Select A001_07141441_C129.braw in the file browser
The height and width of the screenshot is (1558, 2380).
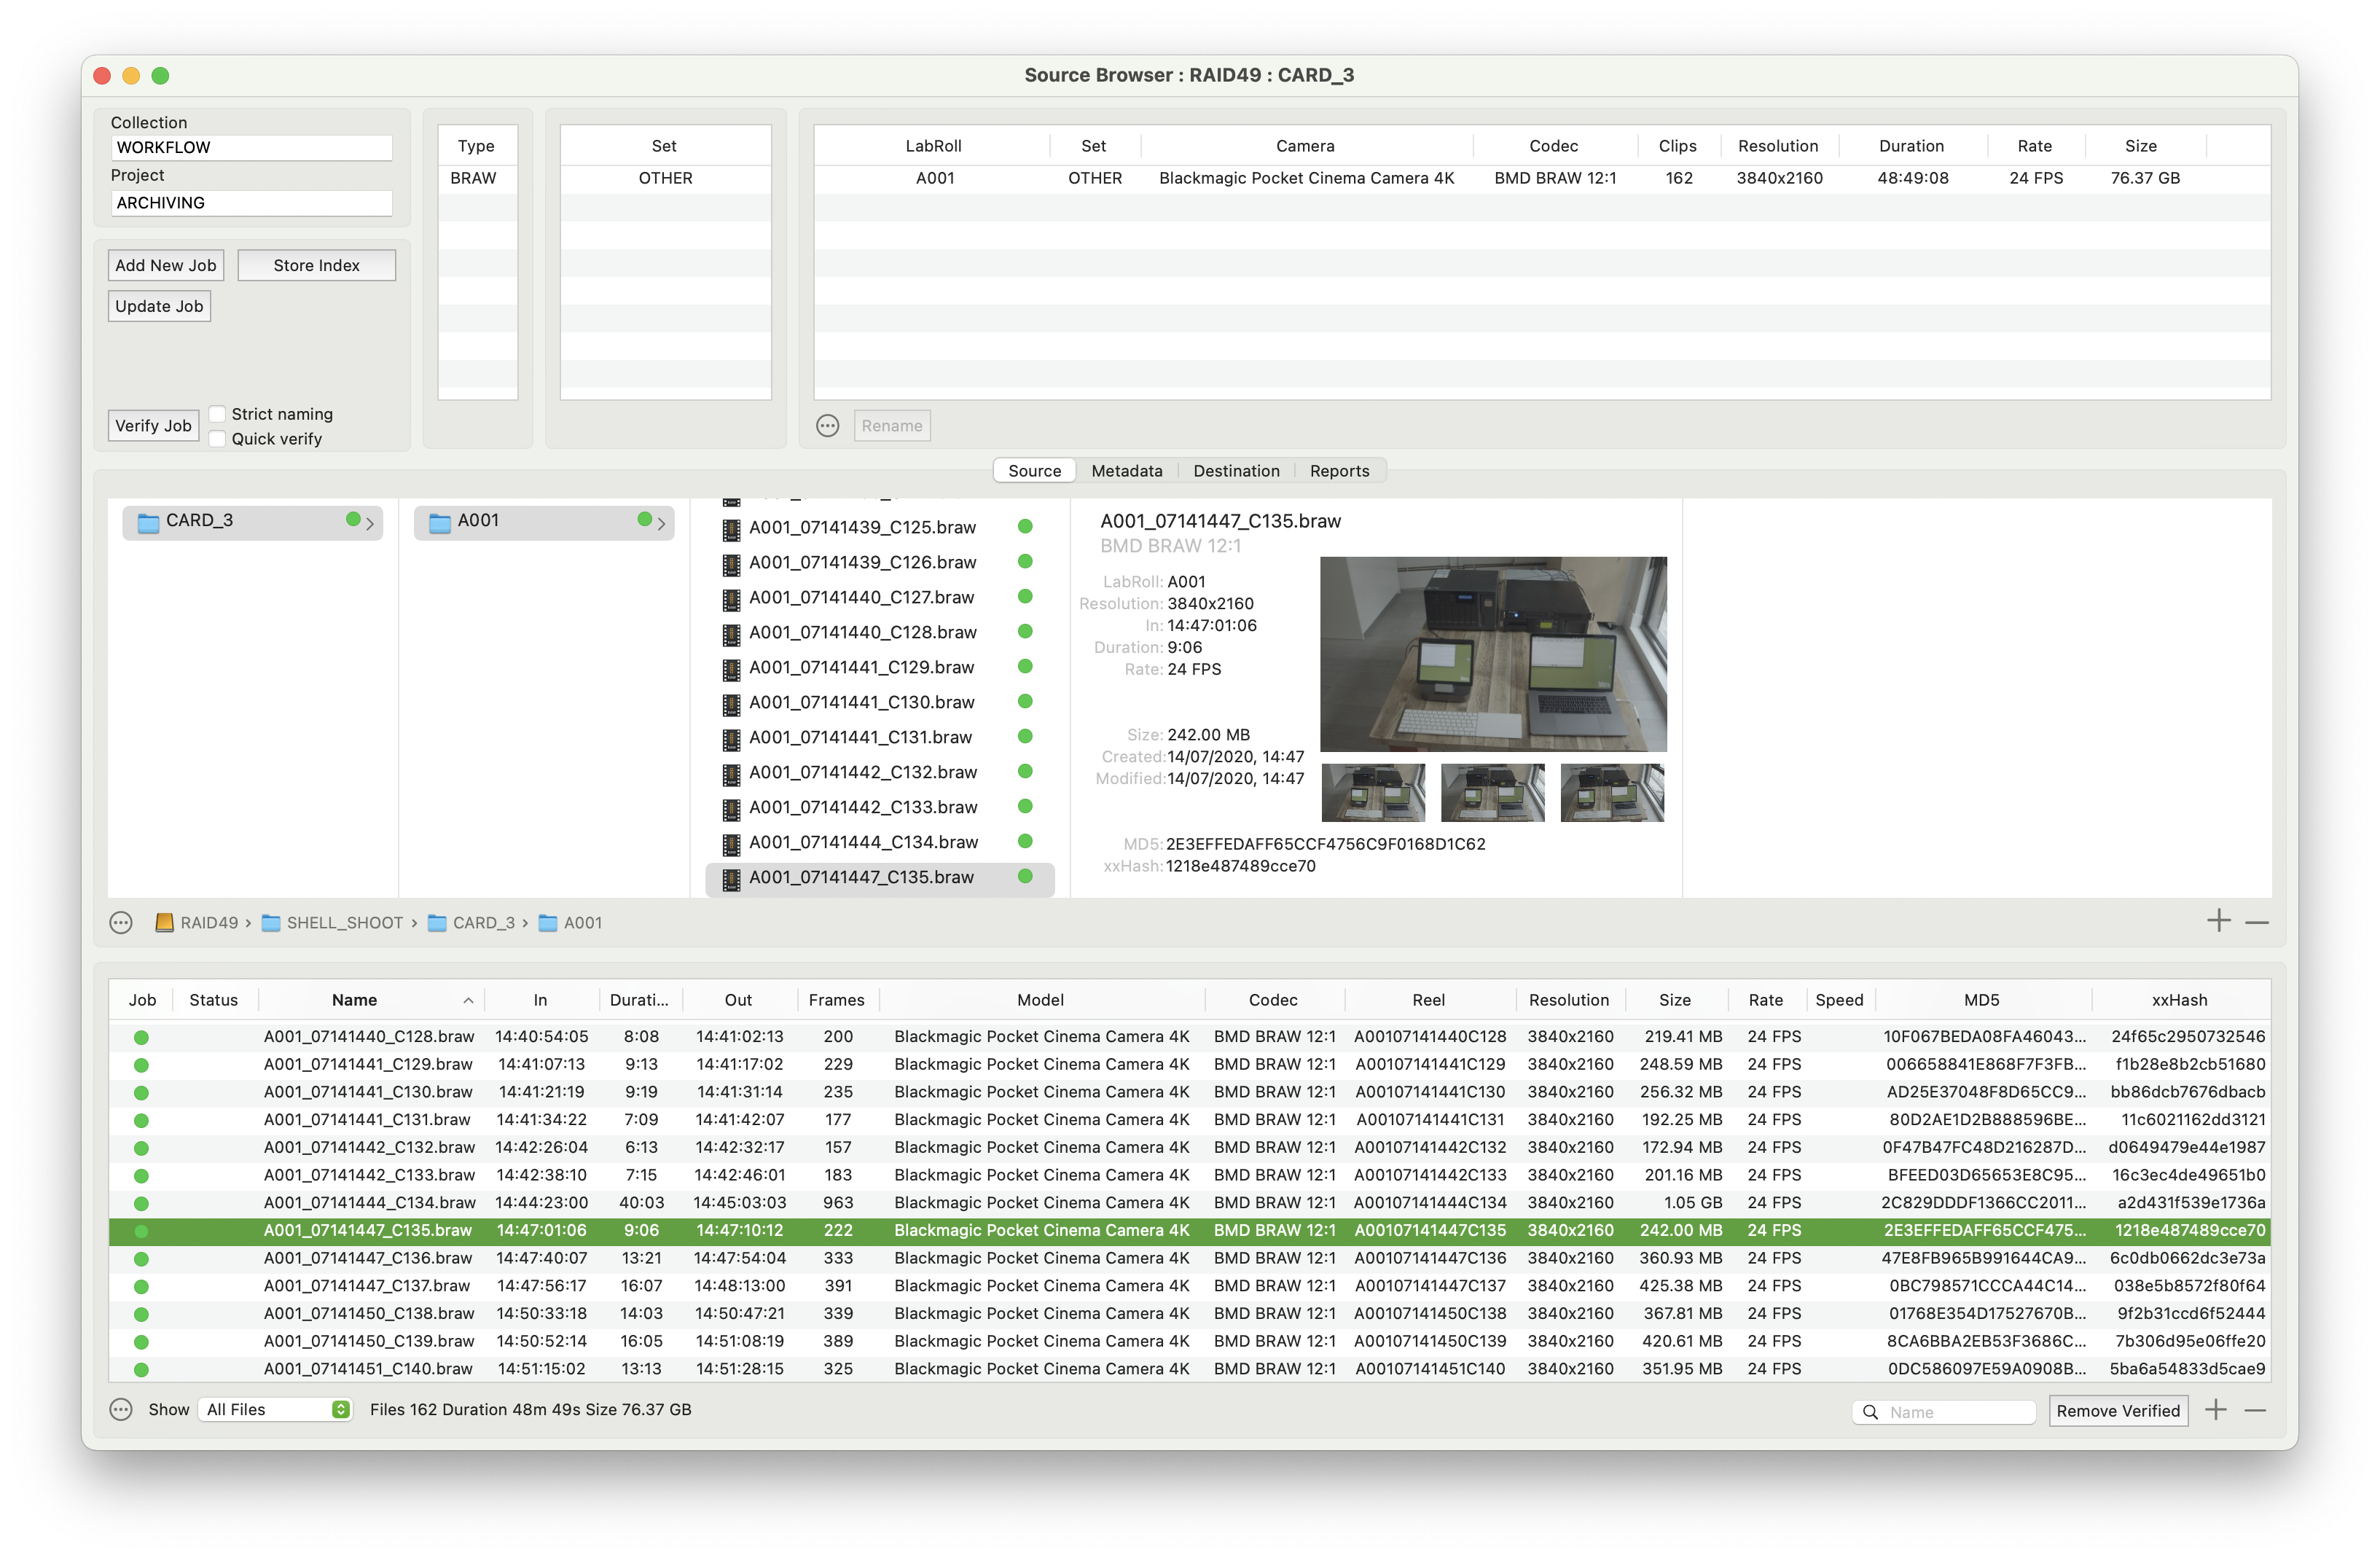coord(880,668)
